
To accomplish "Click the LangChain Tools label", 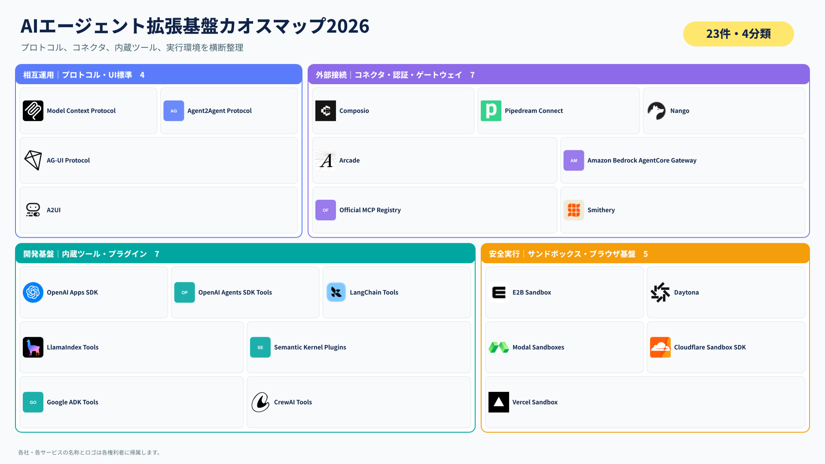I will pyautogui.click(x=374, y=293).
